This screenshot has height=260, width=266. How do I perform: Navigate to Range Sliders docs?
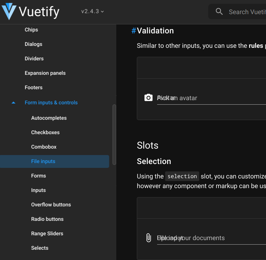[x=47, y=233]
